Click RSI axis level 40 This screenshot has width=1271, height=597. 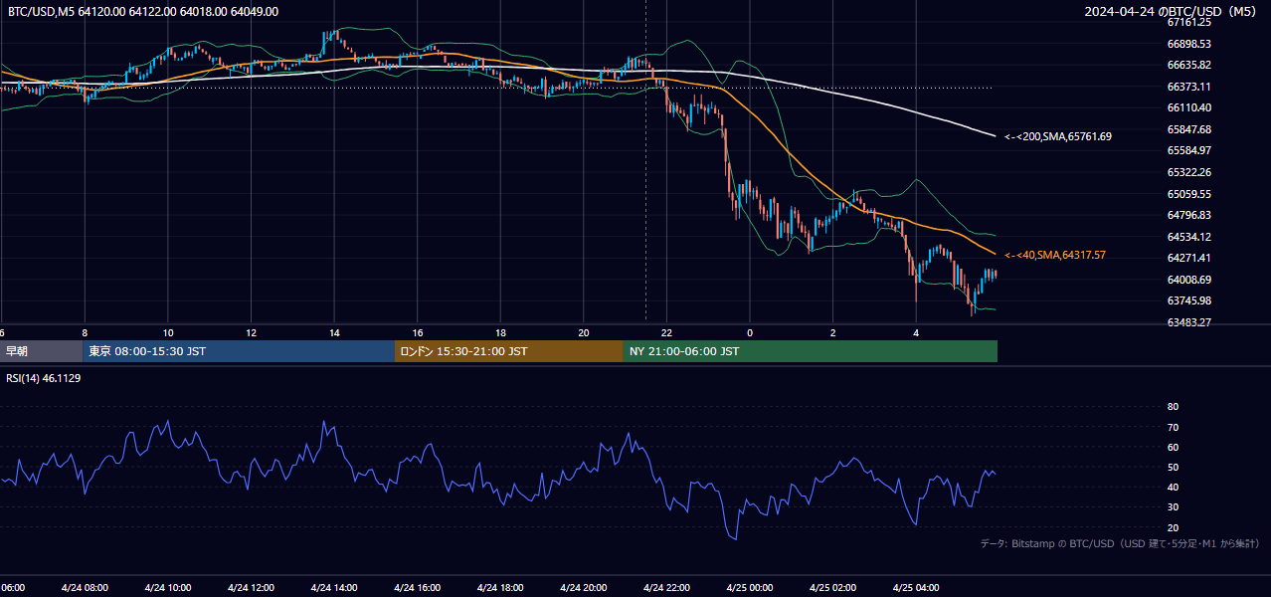[x=1174, y=487]
